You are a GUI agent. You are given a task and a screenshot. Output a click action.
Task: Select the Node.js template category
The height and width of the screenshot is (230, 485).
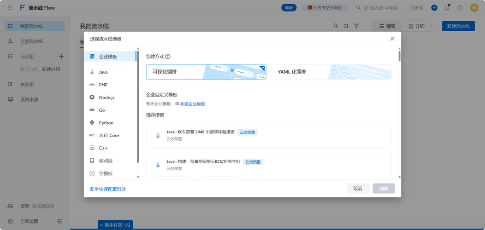pos(110,97)
